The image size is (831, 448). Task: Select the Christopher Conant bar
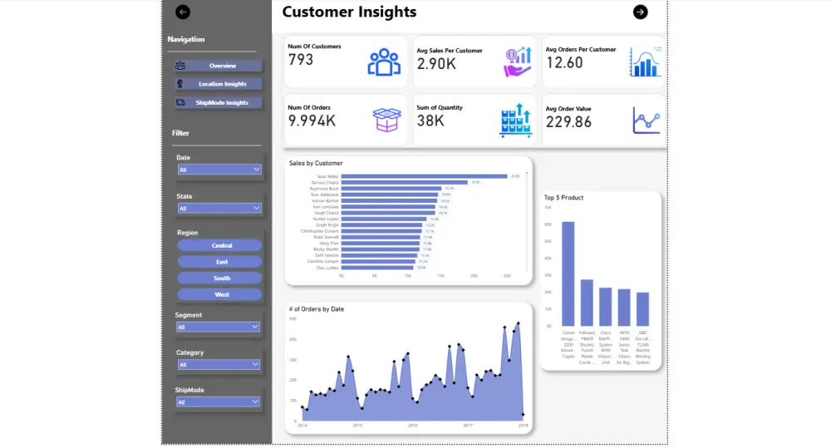[381, 231]
